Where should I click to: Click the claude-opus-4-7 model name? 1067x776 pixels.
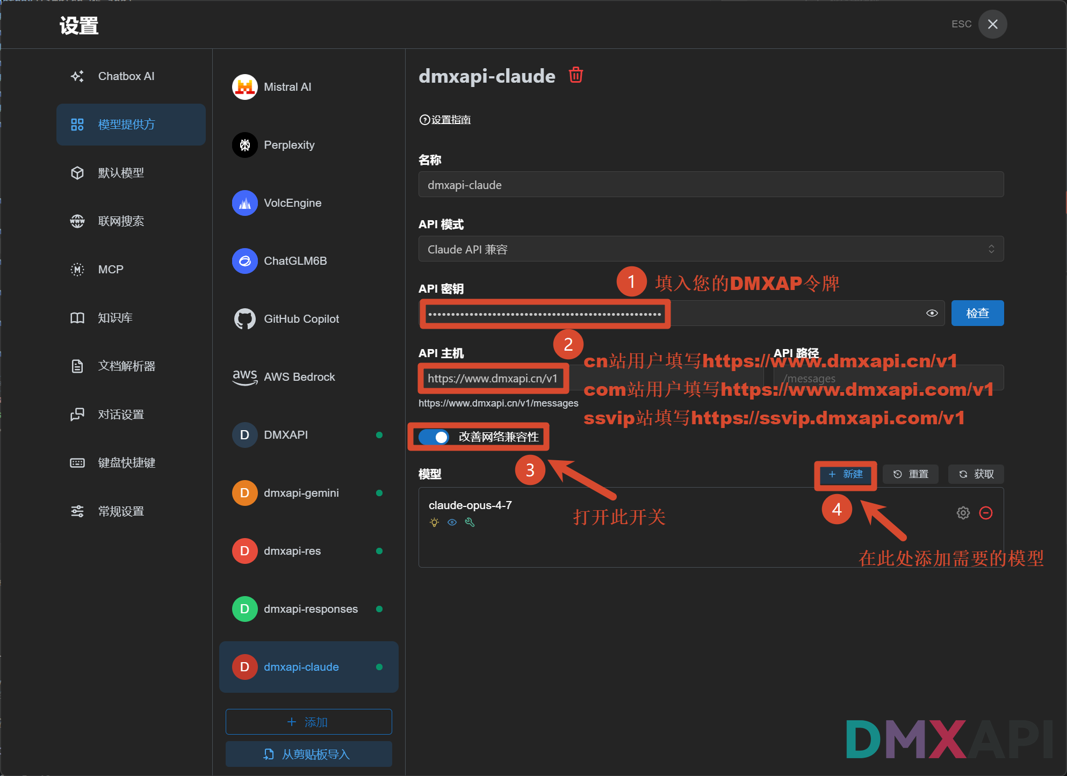(470, 505)
